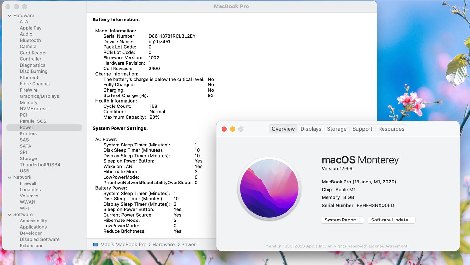Collapse the Software section in the sidebar
The width and height of the screenshot is (470, 265).
click(9, 214)
